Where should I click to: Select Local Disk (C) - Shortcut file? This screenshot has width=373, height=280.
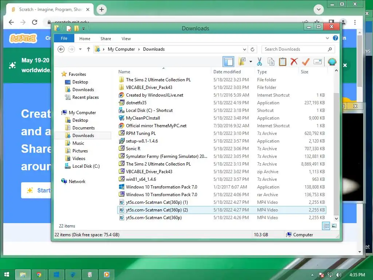tap(149, 110)
